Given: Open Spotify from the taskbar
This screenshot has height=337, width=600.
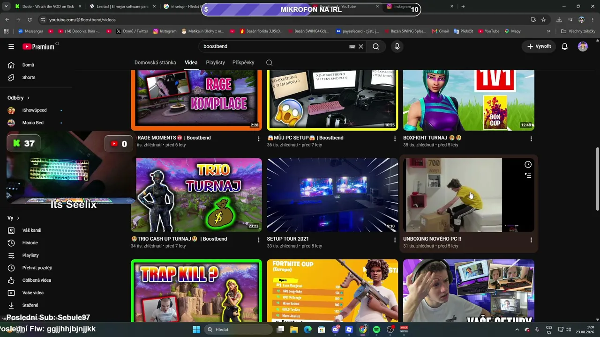Looking at the screenshot, I should pos(376,330).
